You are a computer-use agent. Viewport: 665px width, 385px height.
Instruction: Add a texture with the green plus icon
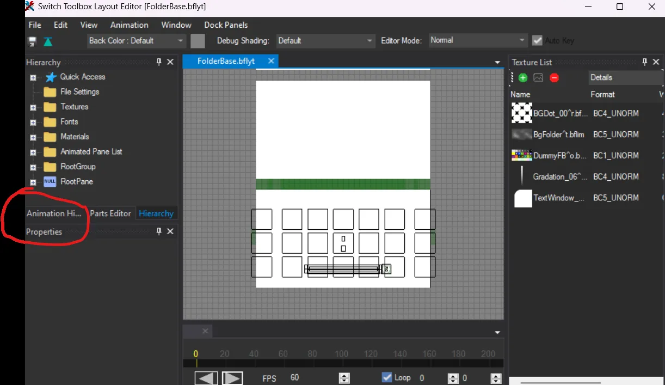523,78
